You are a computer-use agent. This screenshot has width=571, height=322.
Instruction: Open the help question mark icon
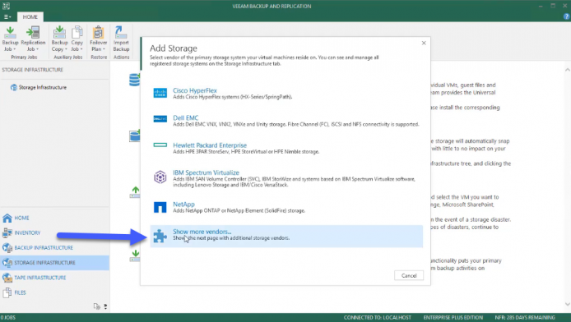[x=566, y=16]
